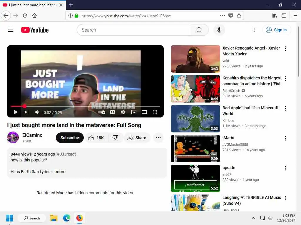Launch Microsoft Edge from taskbar
Viewport: 301px width, 225px height.
click(67, 218)
